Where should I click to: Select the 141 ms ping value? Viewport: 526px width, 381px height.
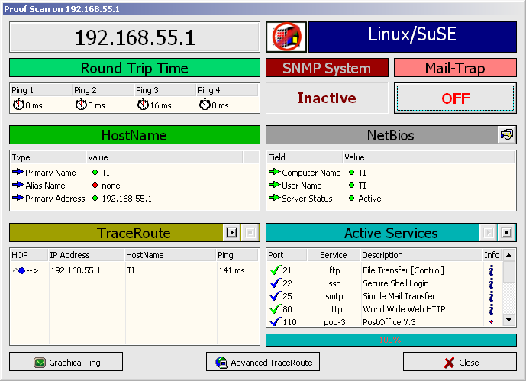[x=232, y=270]
